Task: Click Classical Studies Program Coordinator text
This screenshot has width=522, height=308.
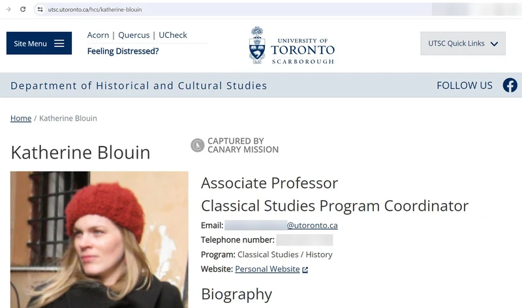Action: [335, 206]
